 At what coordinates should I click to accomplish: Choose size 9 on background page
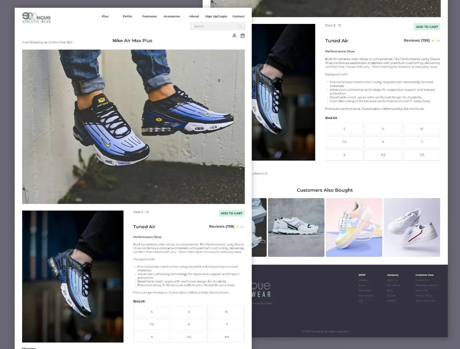pos(344,155)
